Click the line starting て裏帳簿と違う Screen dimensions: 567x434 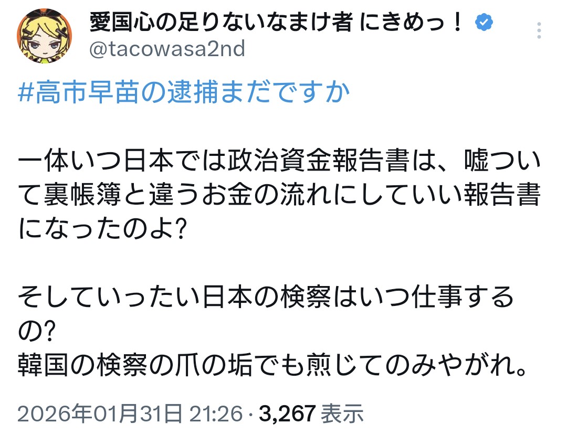coord(278,197)
